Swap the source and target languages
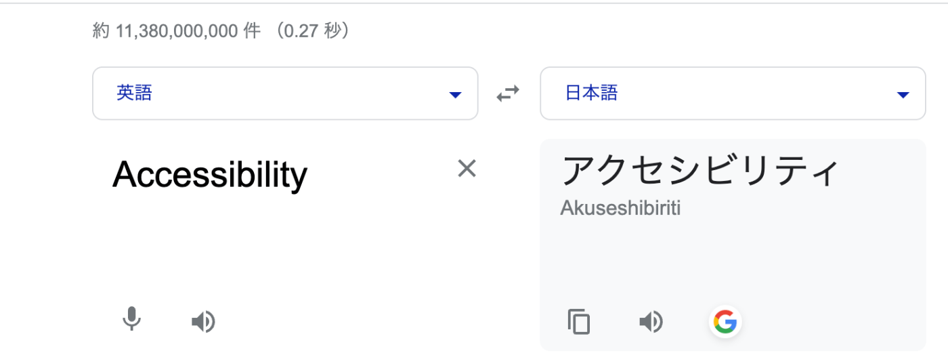 [x=508, y=93]
